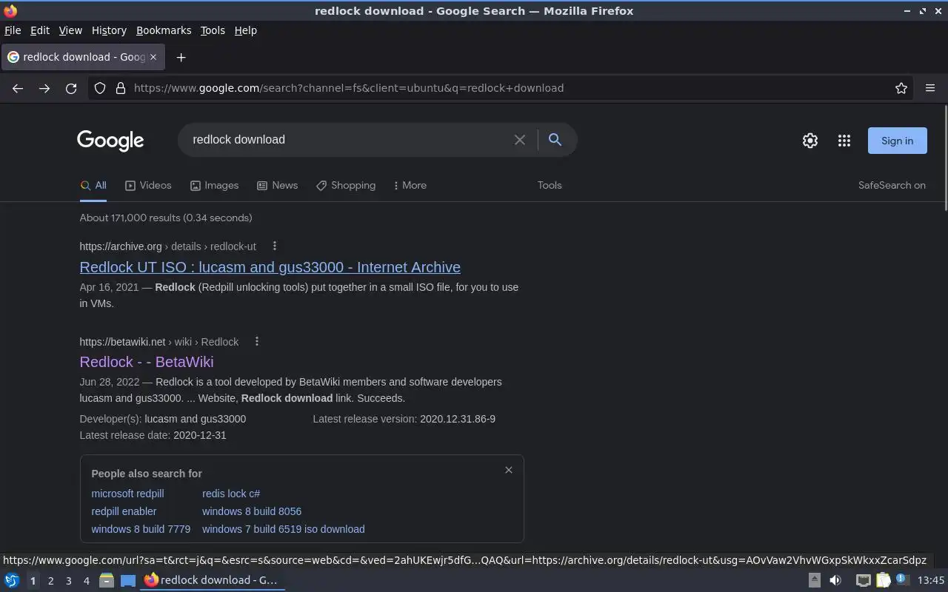The height and width of the screenshot is (592, 948).
Task: Open the clipboard tray icon
Action: (x=884, y=580)
